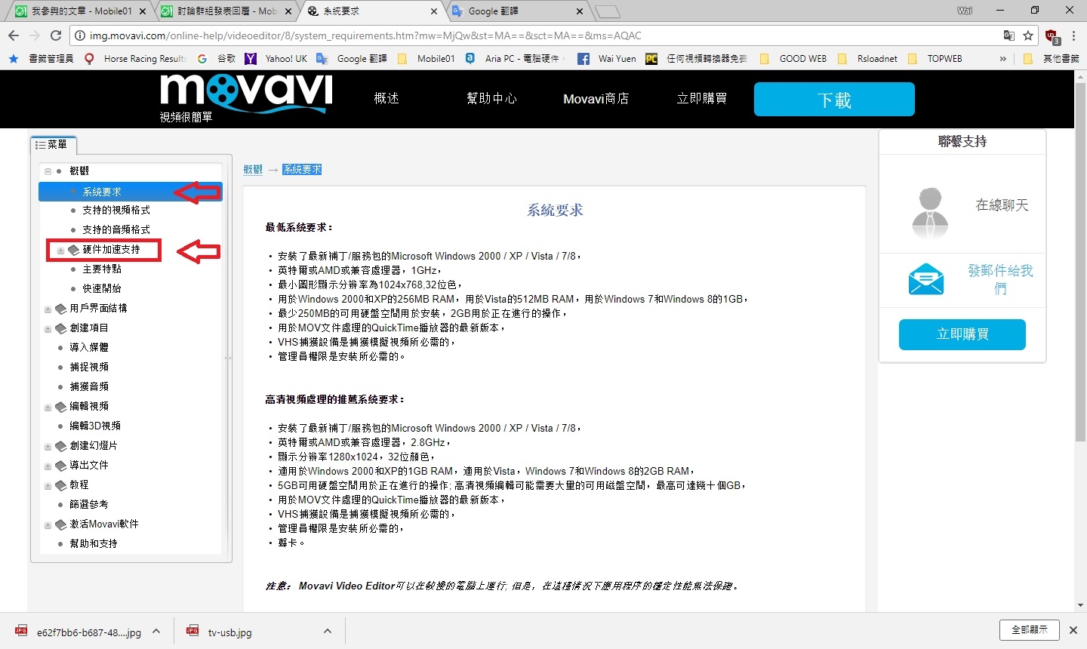Open the 支持的音頻格式 topic
This screenshot has width=1087, height=649.
116,229
